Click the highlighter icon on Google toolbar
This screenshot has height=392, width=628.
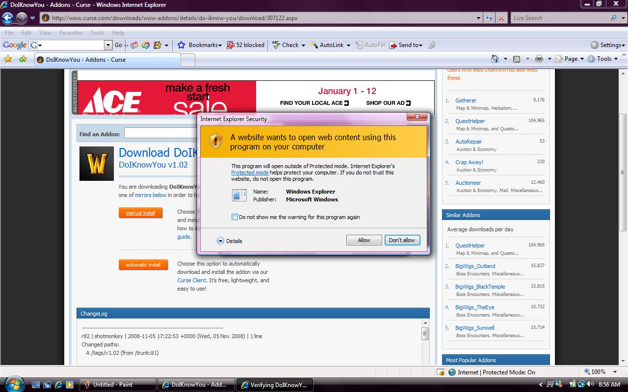(431, 45)
